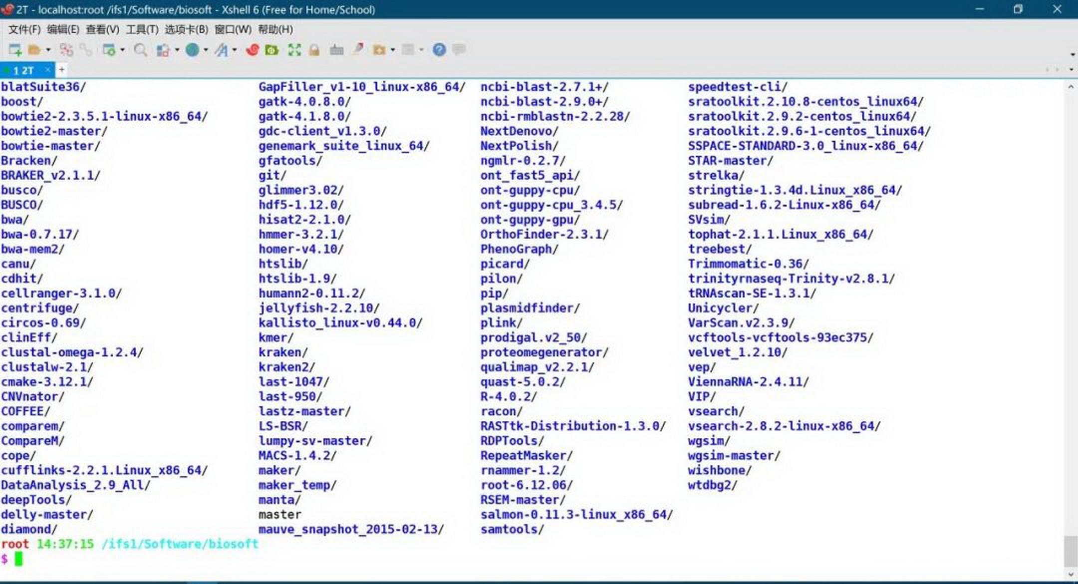Viewport: 1078px width, 584px height.
Task: Click the blue Help question-mark icon
Action: pos(439,49)
